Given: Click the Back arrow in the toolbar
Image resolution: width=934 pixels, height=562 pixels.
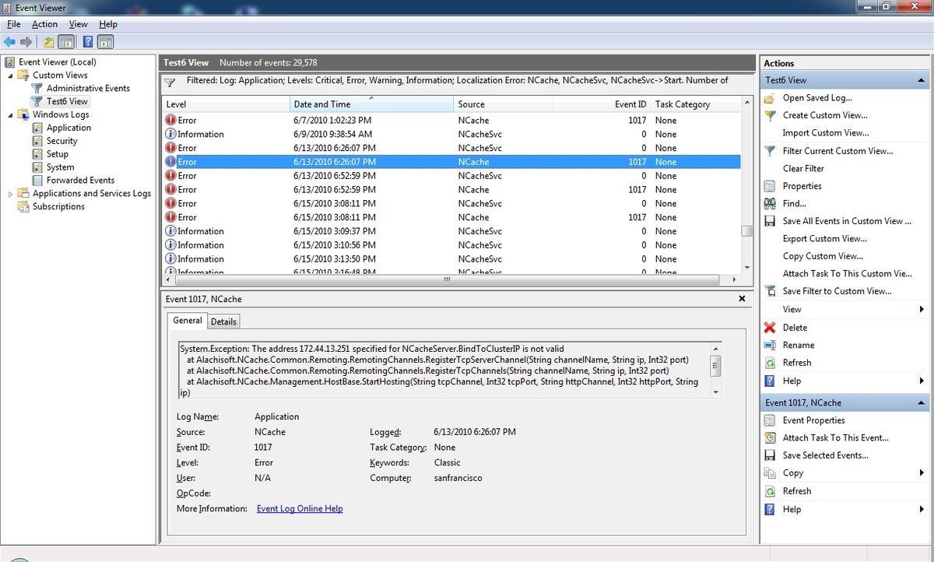Looking at the screenshot, I should tap(9, 42).
